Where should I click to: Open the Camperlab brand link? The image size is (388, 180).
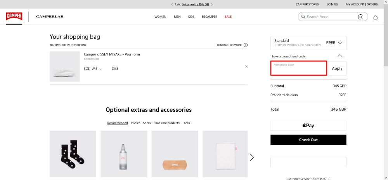(50, 17)
